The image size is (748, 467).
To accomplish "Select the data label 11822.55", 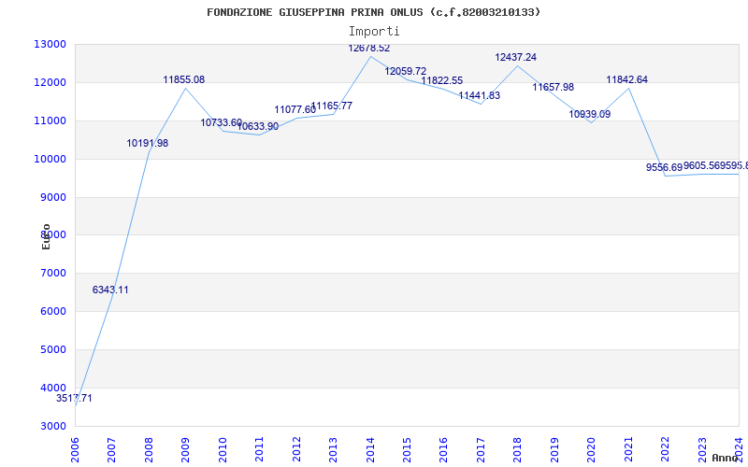I will pyautogui.click(x=441, y=80).
